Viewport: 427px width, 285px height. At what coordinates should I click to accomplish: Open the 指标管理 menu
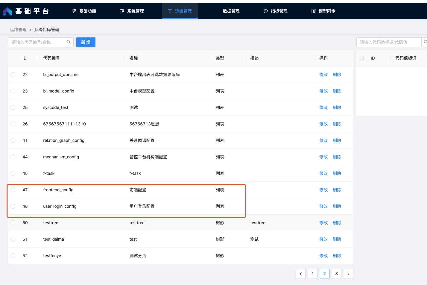click(x=276, y=11)
